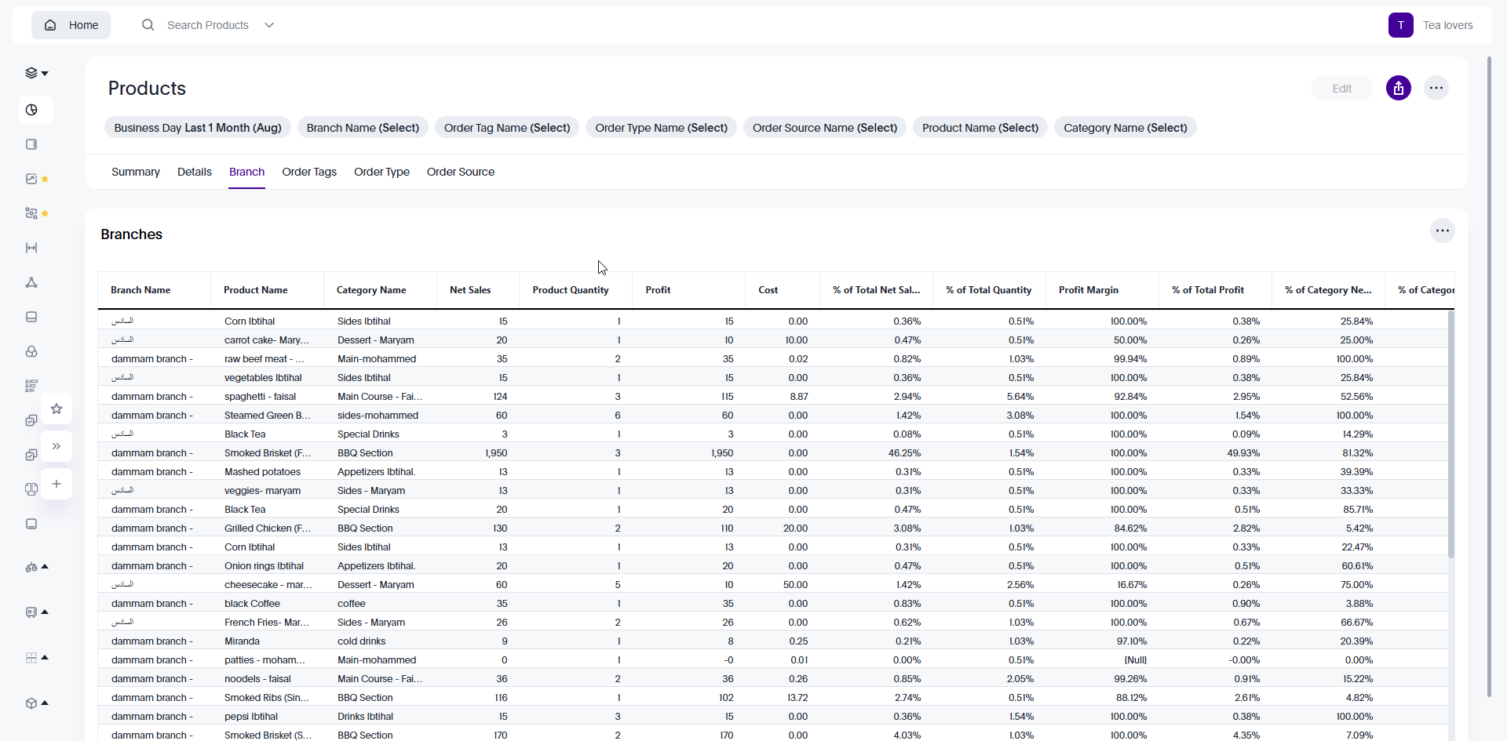Click the Tea lovers profile avatar
The width and height of the screenshot is (1507, 741).
1400,25
